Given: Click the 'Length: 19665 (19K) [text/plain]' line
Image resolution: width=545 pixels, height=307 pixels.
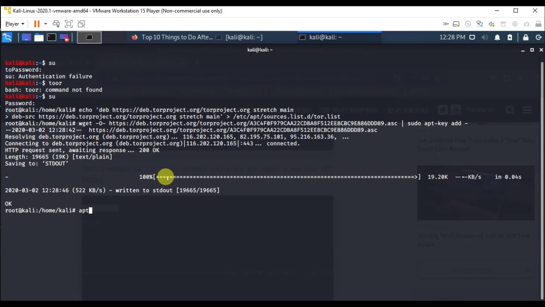Looking at the screenshot, I should pos(58,157).
